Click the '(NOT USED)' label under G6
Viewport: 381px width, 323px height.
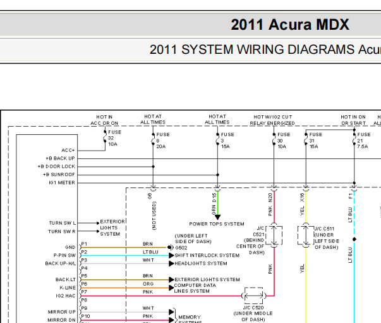(x=154, y=215)
